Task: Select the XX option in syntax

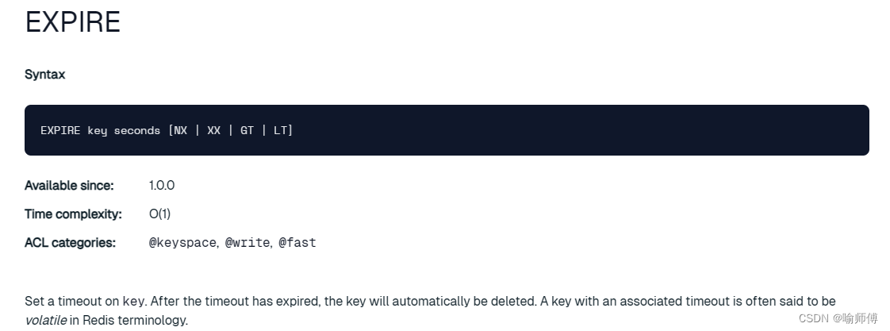Action: 213,130
